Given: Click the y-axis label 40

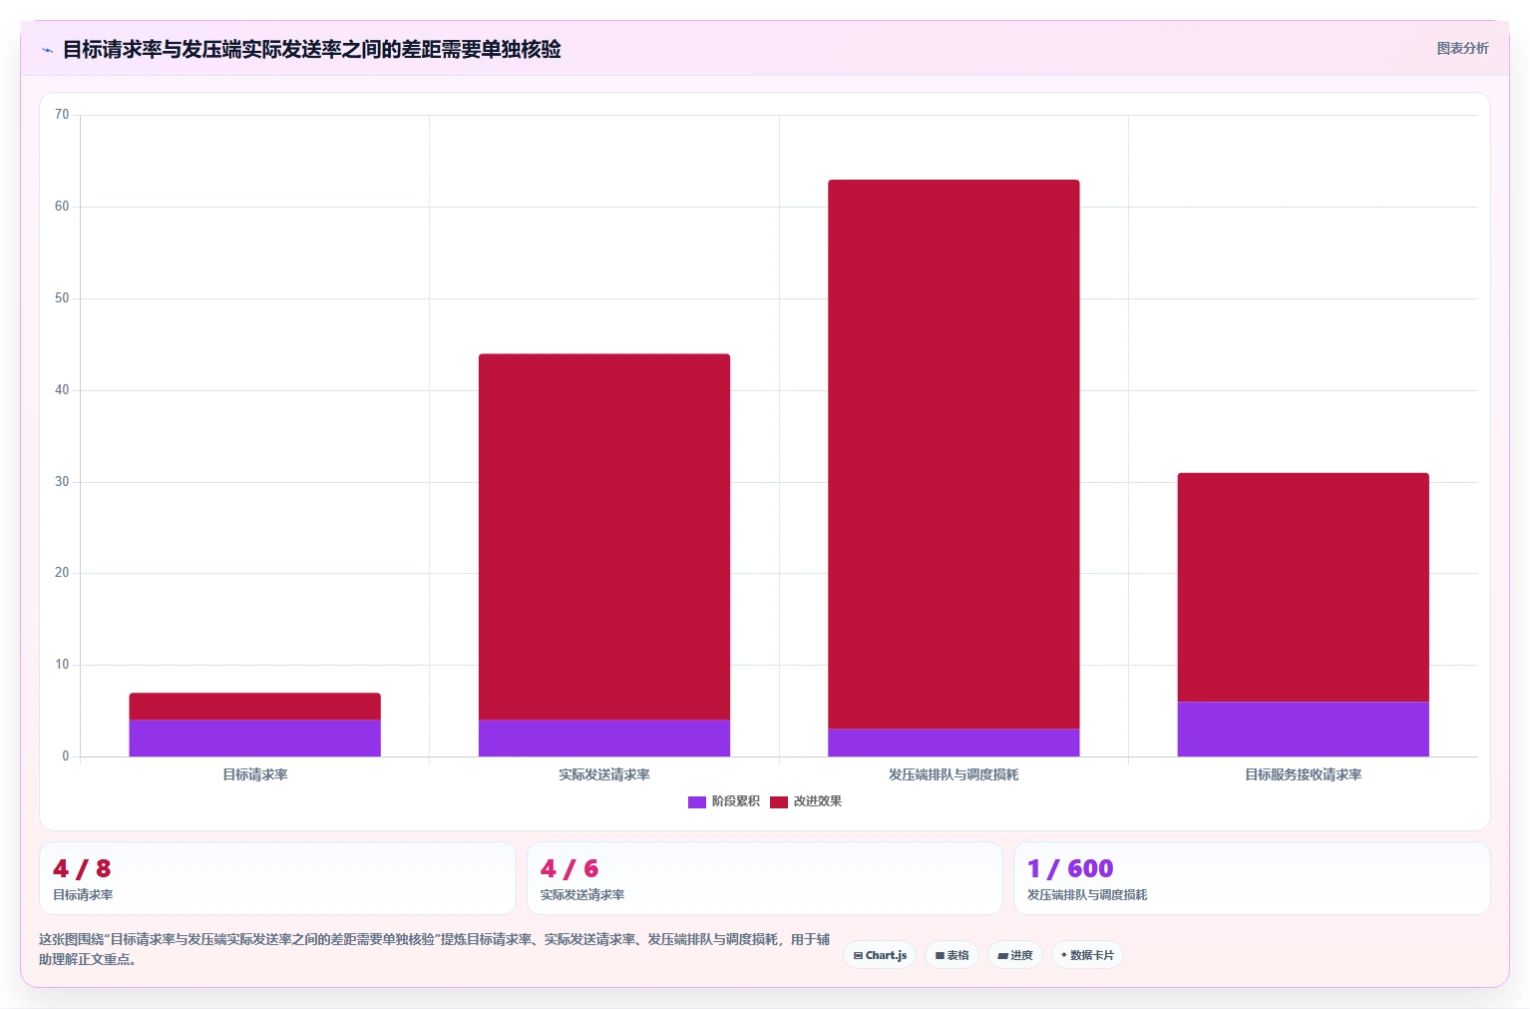Looking at the screenshot, I should pyautogui.click(x=62, y=390).
